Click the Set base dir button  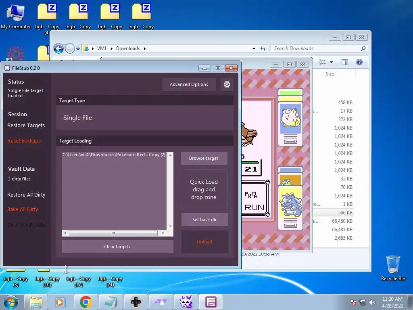pos(204,220)
